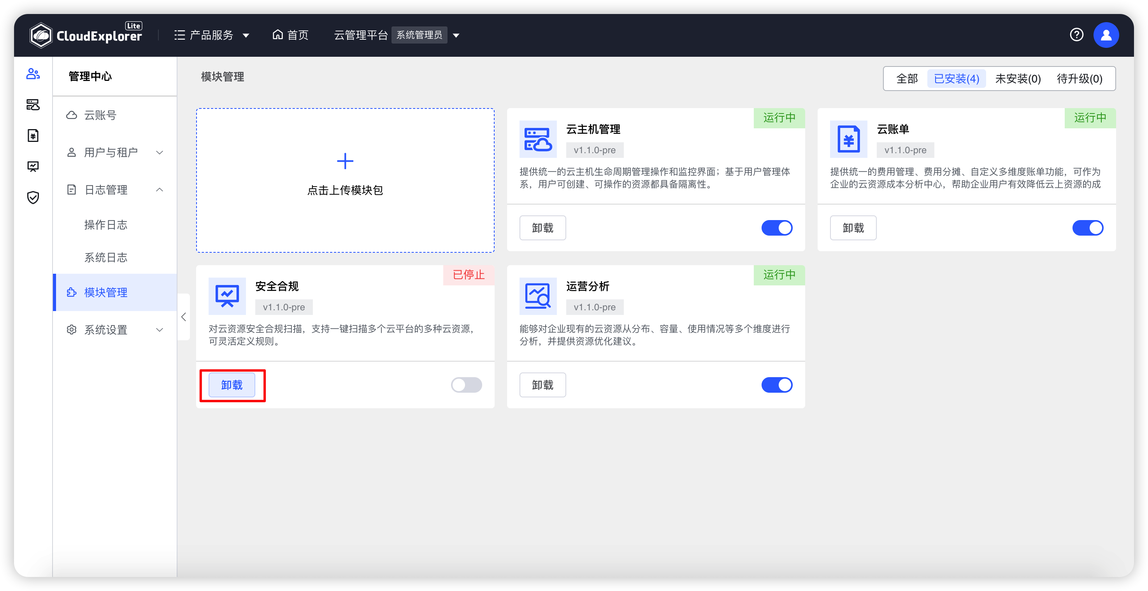Collapse the 日志管理 chevron
The height and width of the screenshot is (591, 1148).
coord(159,190)
